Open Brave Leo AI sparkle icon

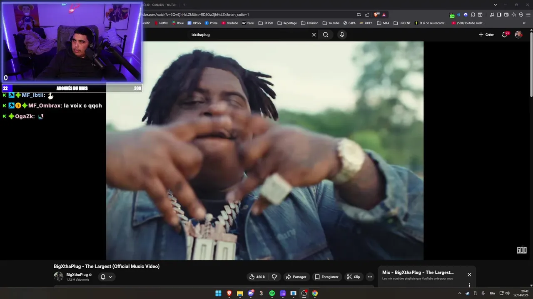tap(514, 15)
